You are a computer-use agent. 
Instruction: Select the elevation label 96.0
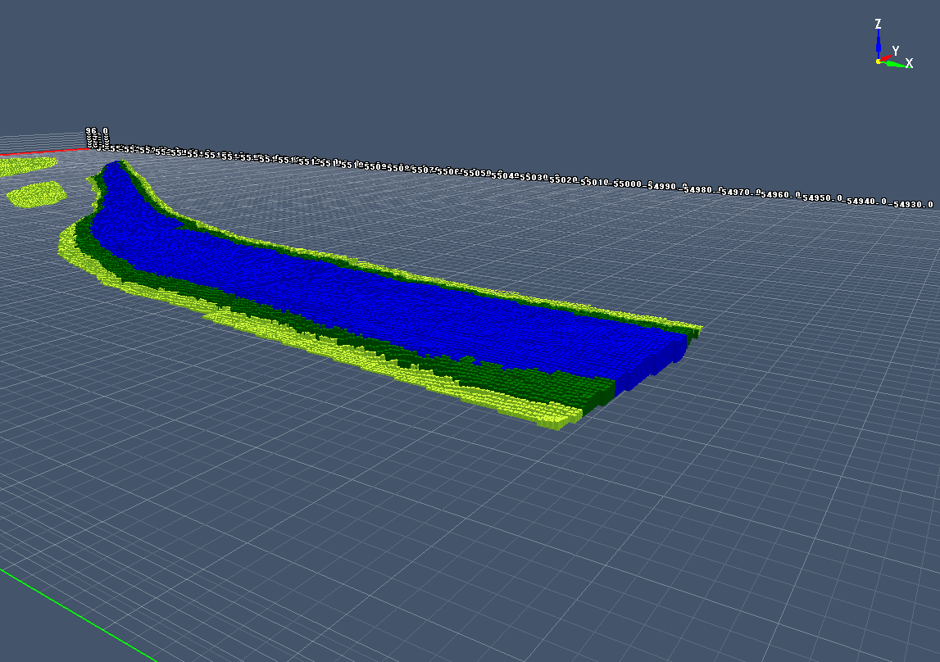click(98, 130)
